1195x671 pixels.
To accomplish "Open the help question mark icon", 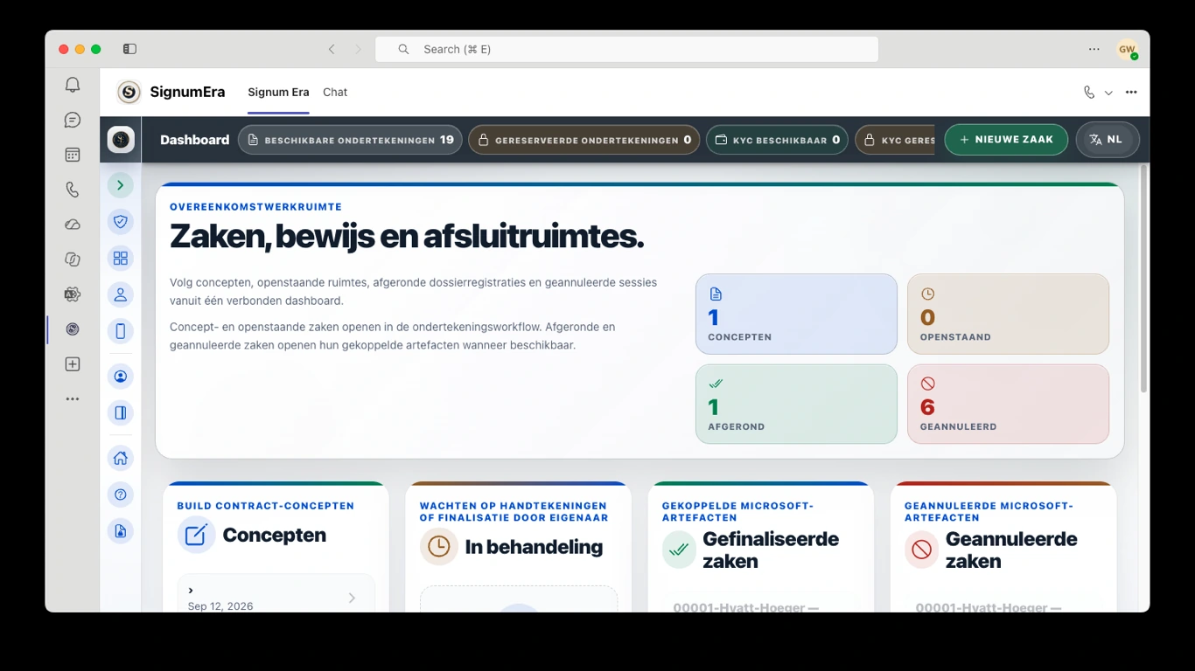I will (121, 495).
